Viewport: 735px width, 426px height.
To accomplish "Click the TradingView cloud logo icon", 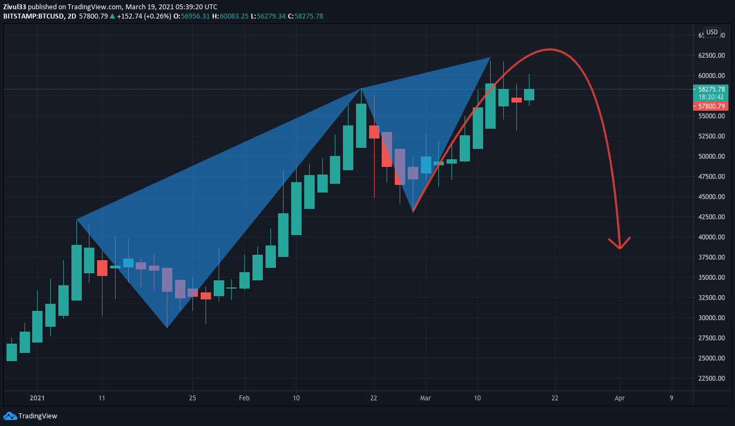I will point(10,416).
